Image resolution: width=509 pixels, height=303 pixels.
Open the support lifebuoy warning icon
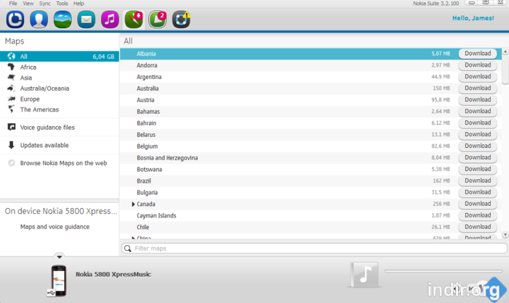pyautogui.click(x=181, y=20)
